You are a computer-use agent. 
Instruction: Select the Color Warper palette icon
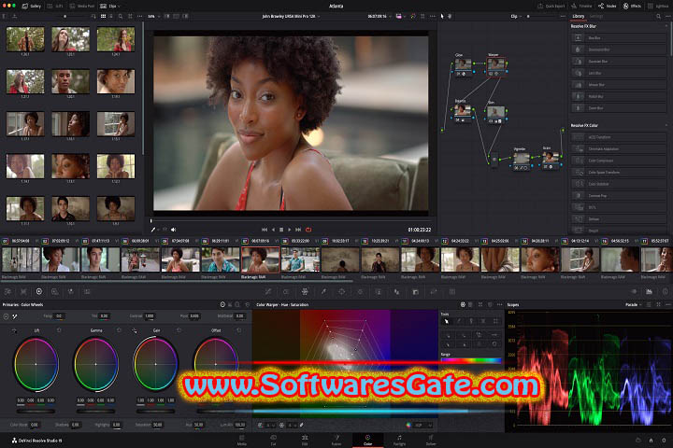305,291
